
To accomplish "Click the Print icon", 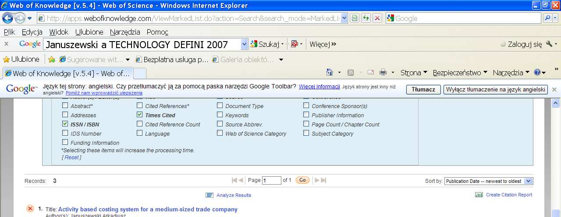I will click(383, 73).
